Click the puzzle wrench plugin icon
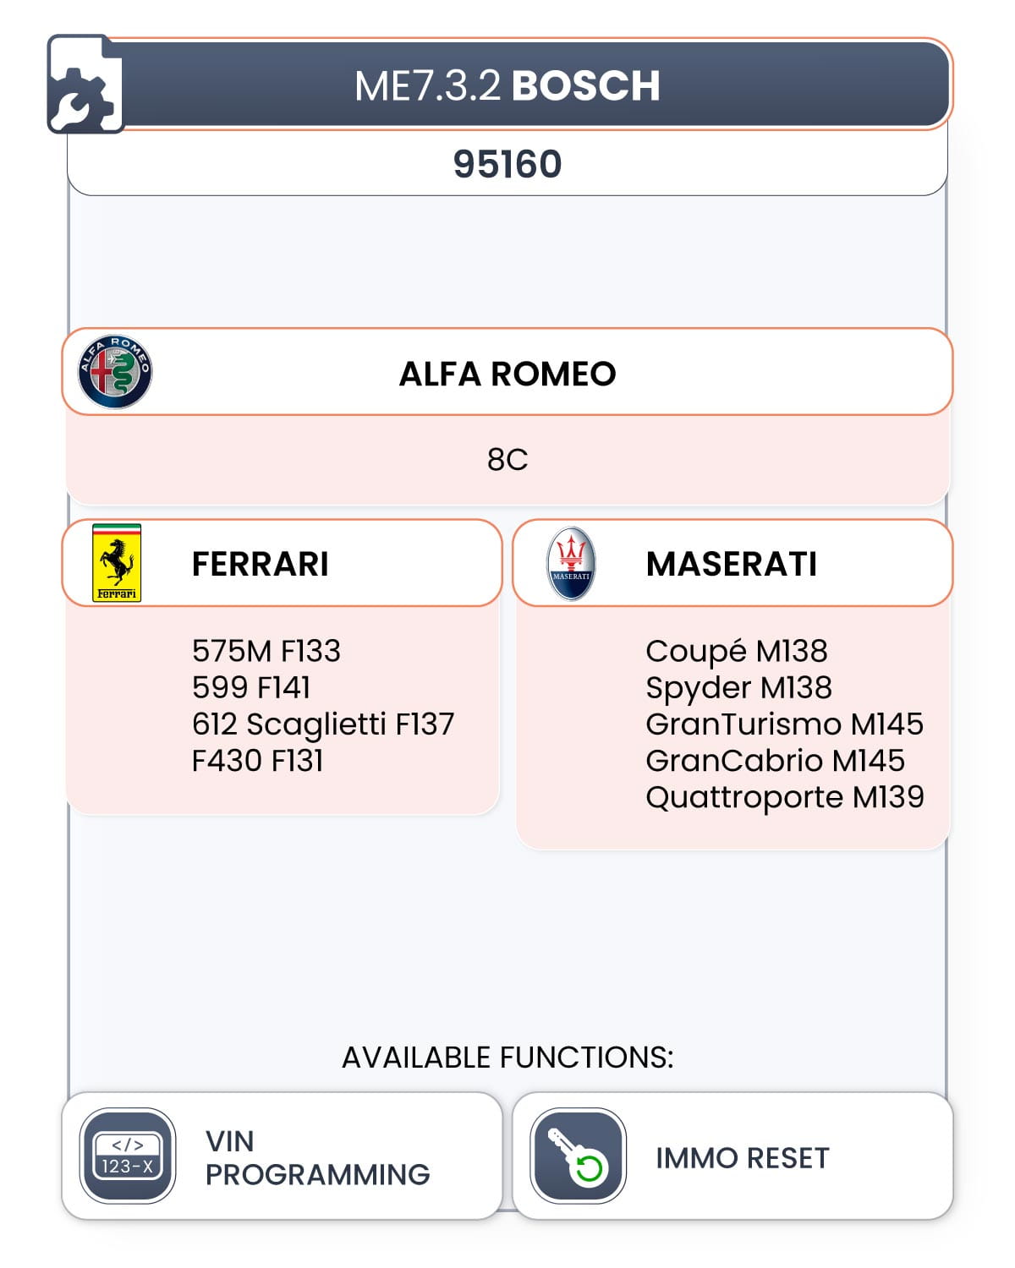The height and width of the screenshot is (1268, 1015). (85, 85)
